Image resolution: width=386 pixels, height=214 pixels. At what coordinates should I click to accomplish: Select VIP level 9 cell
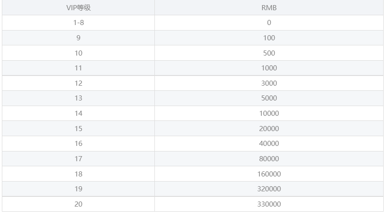(78, 38)
